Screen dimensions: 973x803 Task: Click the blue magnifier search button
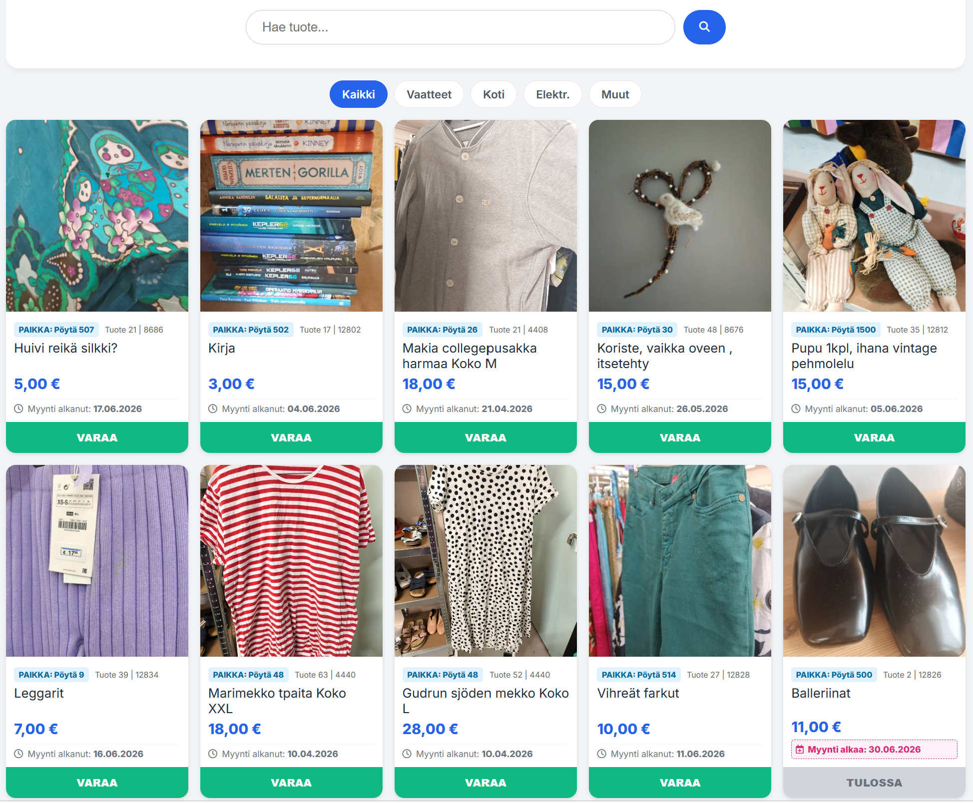[x=704, y=27]
